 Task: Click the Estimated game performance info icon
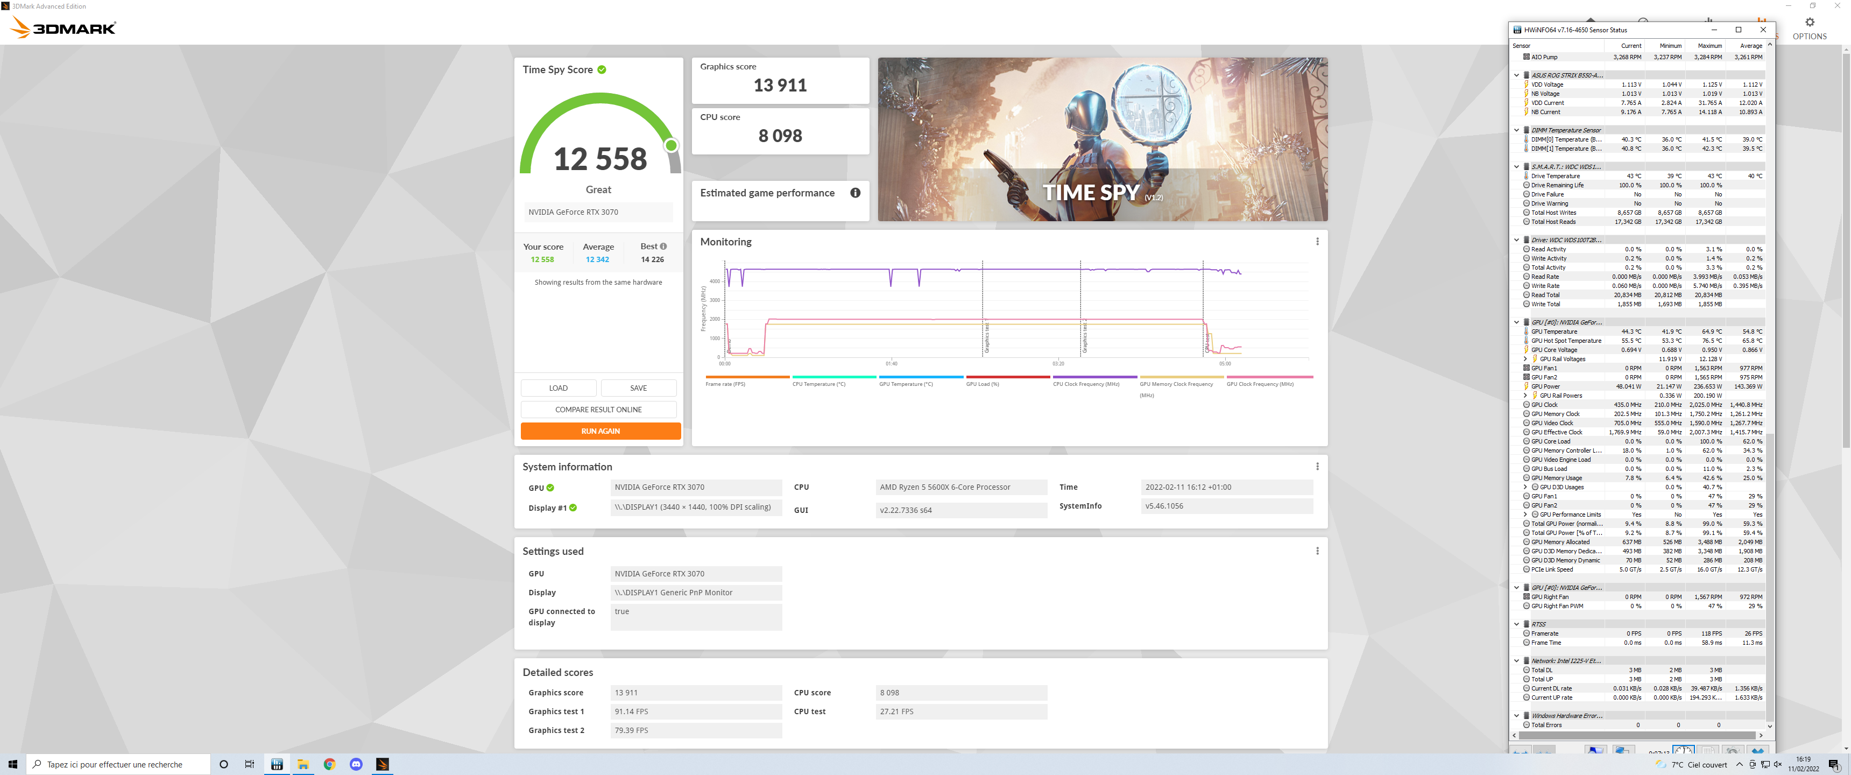click(855, 193)
